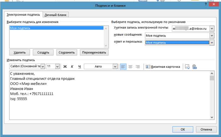The image size is (221, 137).
Task: Expand the новые сообщения signature dropdown
Action: 212,36
